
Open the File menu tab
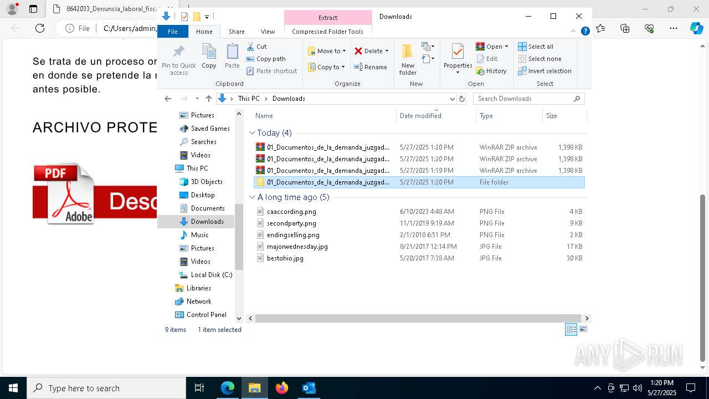(x=173, y=32)
